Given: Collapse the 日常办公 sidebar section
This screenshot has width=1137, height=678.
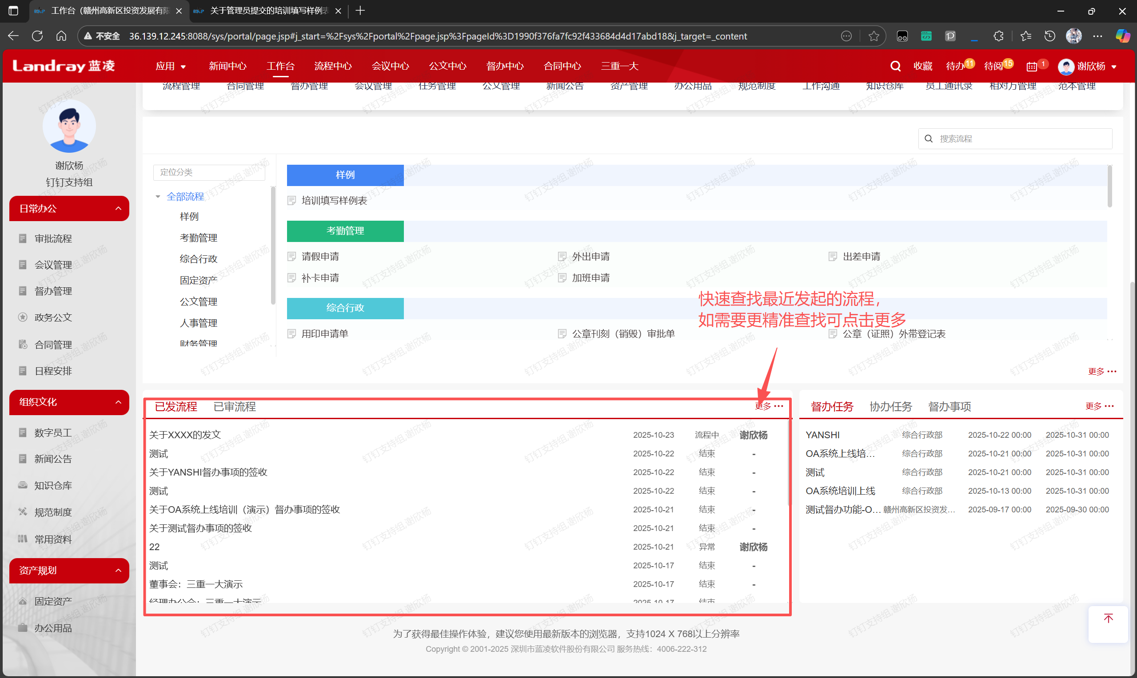Looking at the screenshot, I should [118, 208].
